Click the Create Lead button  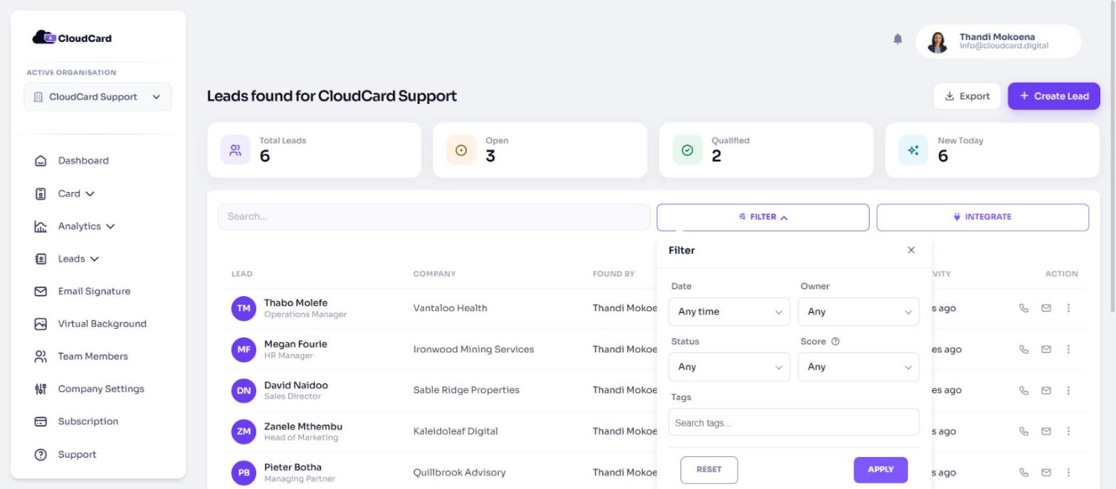click(1053, 96)
